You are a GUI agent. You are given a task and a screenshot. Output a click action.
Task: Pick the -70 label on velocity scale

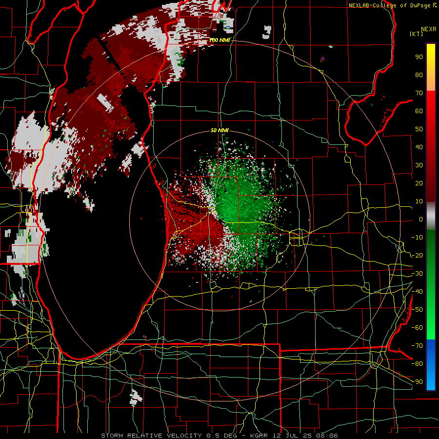(x=417, y=346)
